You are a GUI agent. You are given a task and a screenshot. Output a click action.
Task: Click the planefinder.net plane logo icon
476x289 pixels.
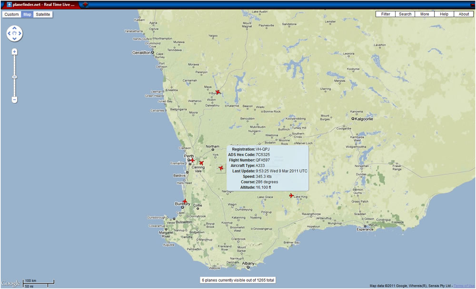coord(9,5)
